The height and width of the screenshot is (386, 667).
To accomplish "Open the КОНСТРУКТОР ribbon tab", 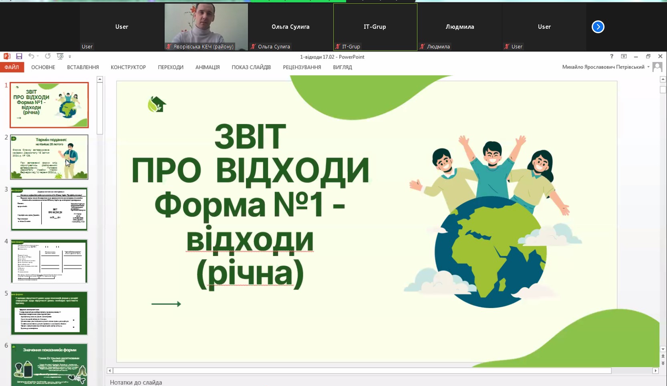I will [x=128, y=67].
